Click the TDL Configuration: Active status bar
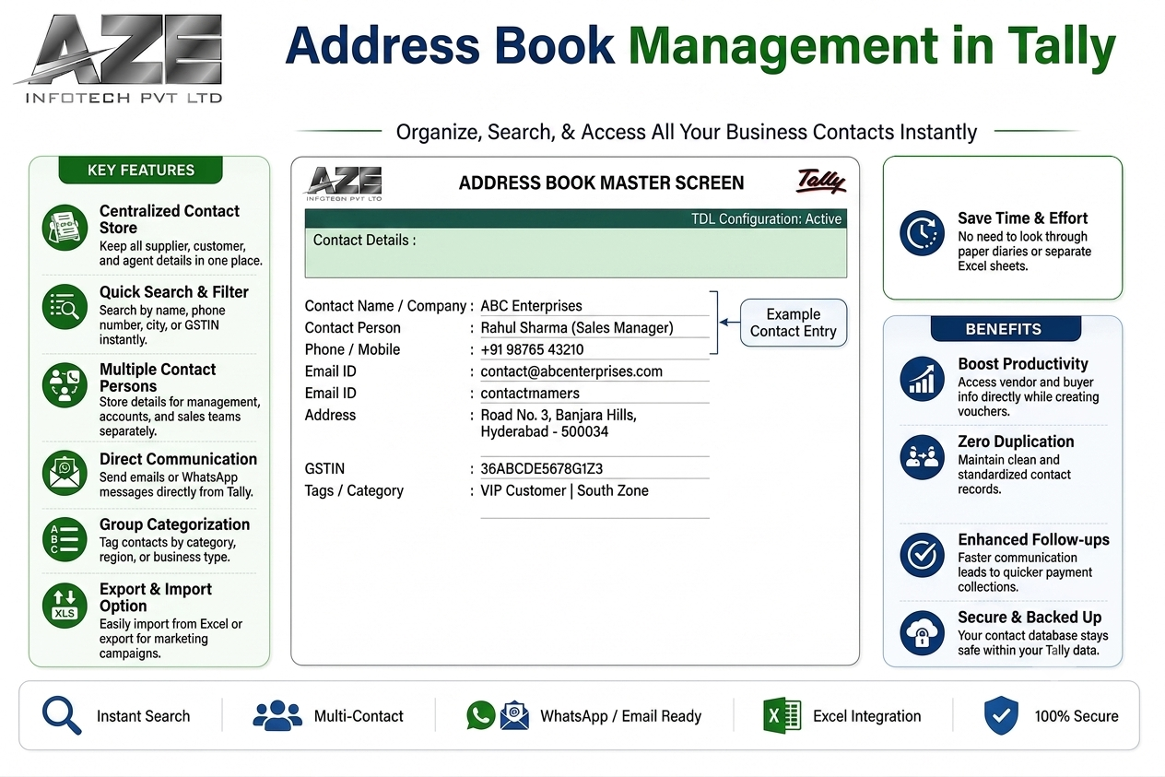The height and width of the screenshot is (777, 1165). tap(576, 218)
